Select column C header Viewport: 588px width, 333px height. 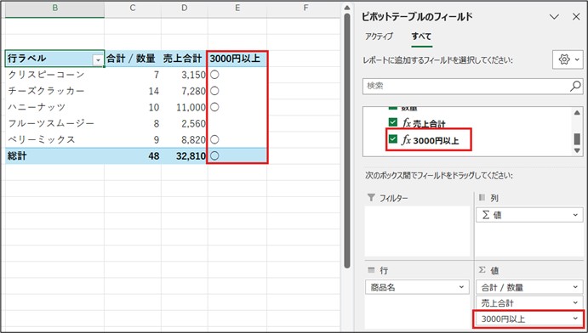coord(133,8)
